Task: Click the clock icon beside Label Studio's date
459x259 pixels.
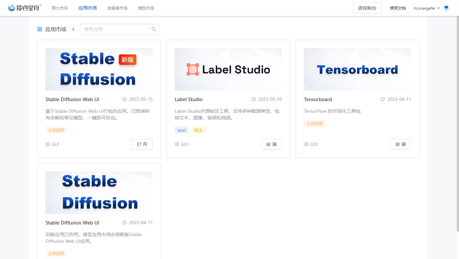Action: point(254,99)
